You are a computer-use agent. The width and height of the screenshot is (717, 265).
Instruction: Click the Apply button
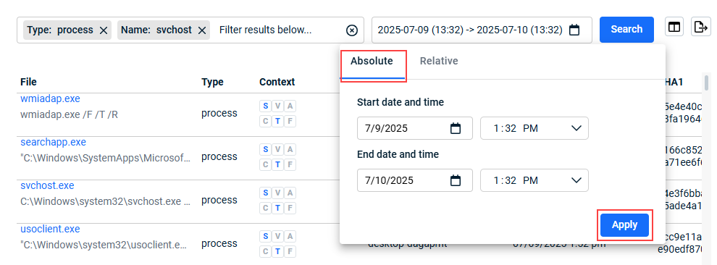(624, 224)
